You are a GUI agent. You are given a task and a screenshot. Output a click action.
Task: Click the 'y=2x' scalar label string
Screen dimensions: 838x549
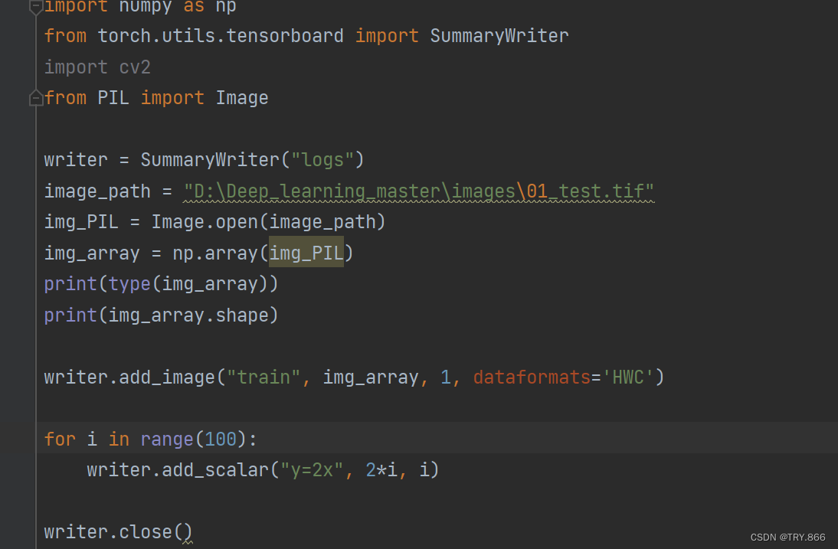pos(314,469)
